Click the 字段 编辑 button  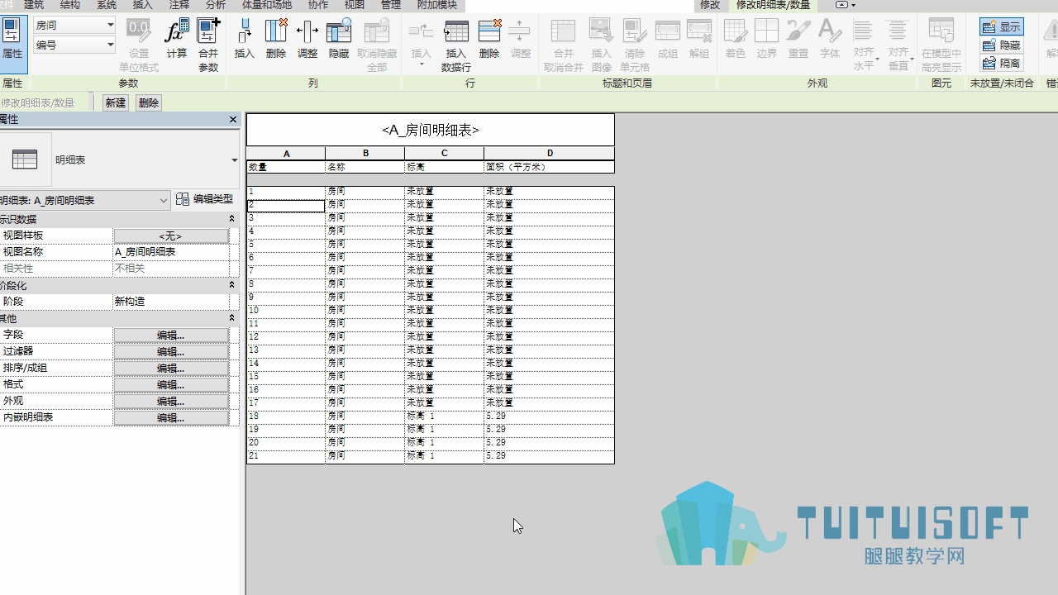coord(171,335)
